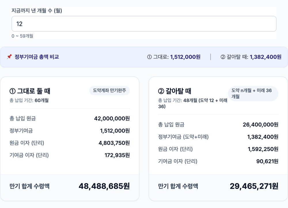Click the '만기 합계 수령액' label in the right card
The height and width of the screenshot is (208, 288).
178,186
